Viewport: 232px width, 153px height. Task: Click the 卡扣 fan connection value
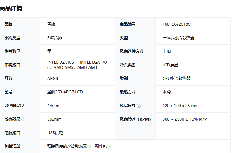click(166, 51)
